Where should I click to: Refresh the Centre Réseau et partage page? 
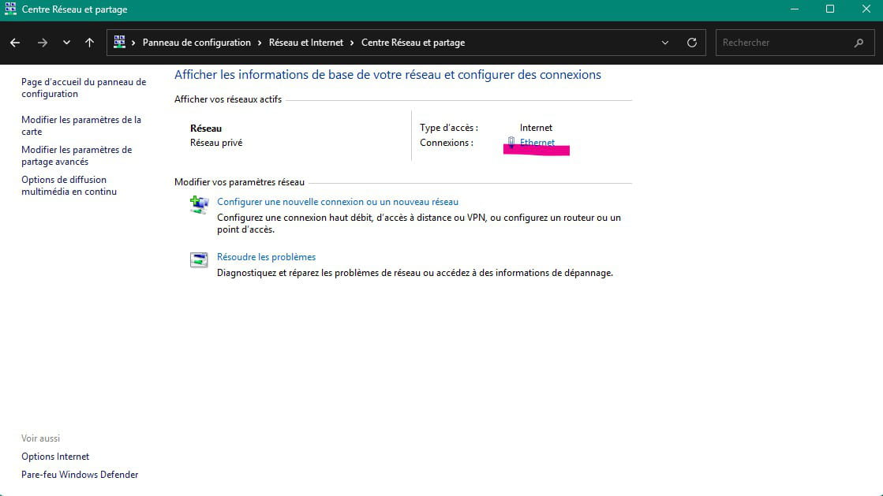pos(692,43)
